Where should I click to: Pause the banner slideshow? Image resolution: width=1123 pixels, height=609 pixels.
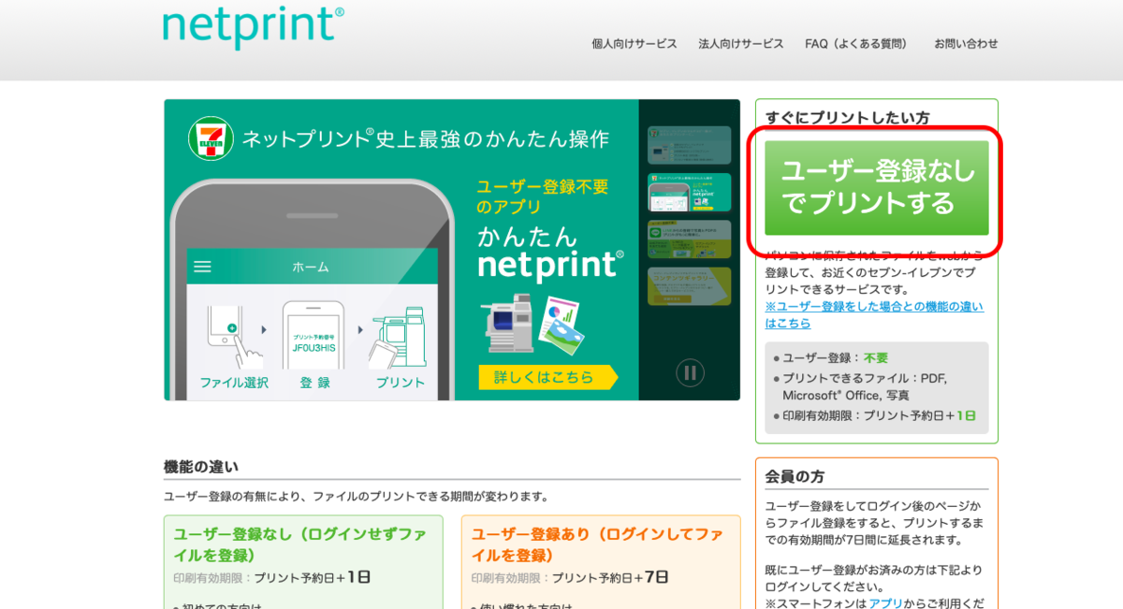tap(692, 372)
